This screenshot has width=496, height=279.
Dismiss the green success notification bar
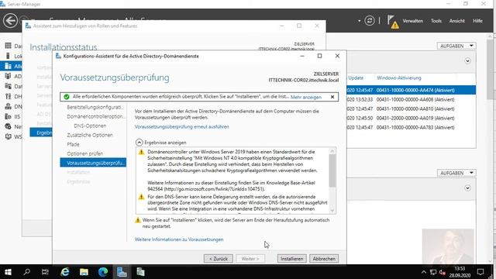[332, 97]
